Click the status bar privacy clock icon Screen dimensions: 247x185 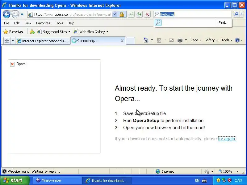pyautogui.click(x=4, y=171)
